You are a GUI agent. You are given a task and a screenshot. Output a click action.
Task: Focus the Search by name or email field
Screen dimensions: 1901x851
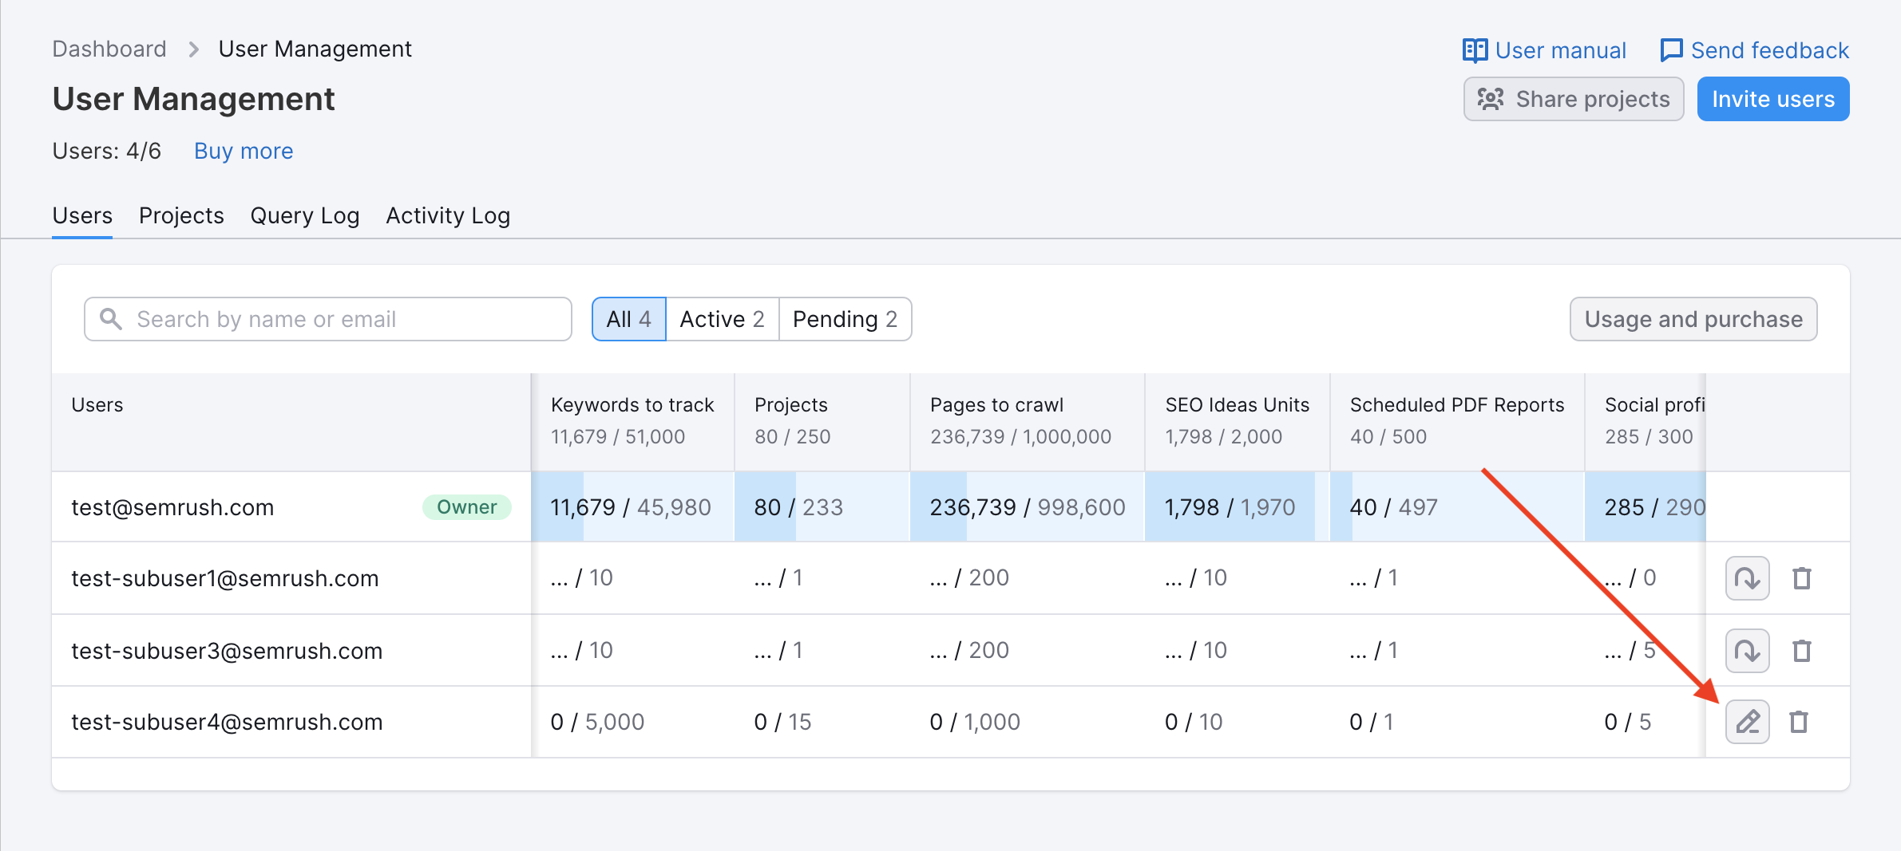tap(343, 319)
